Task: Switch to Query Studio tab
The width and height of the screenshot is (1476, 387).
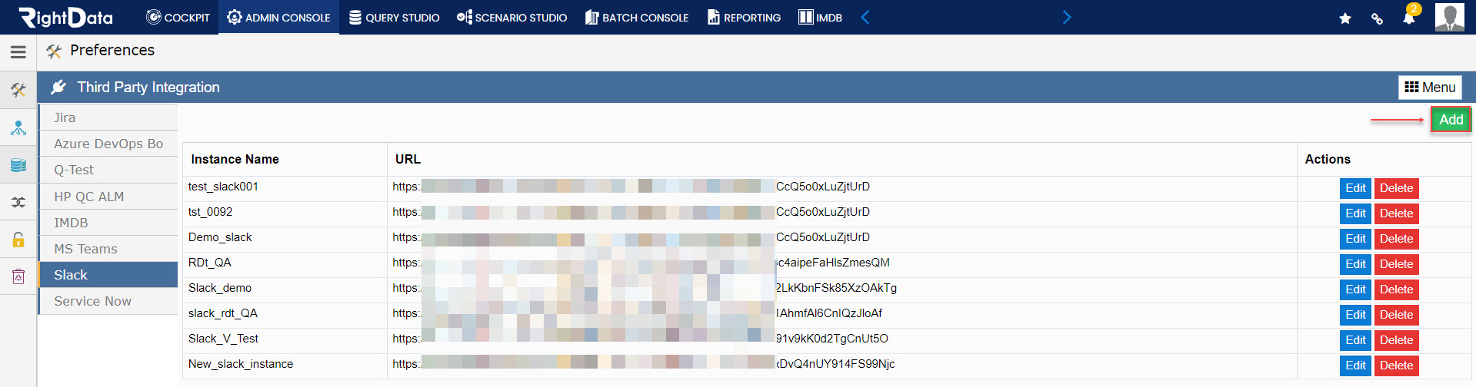Action: pyautogui.click(x=395, y=18)
